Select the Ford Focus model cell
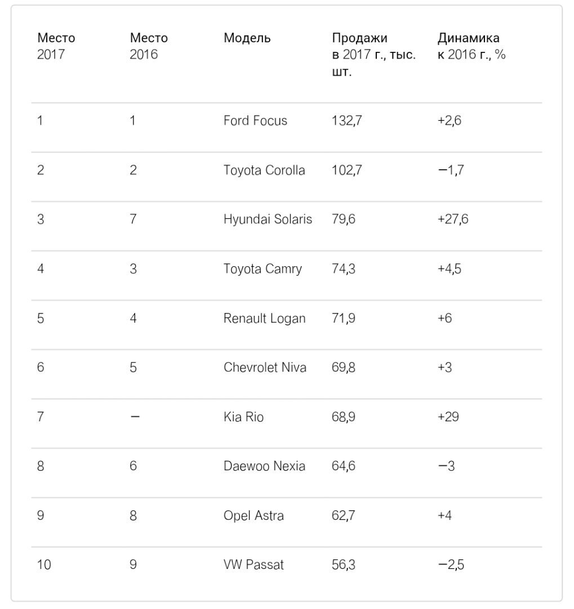Viewport: 574px width, 609px height. (255, 121)
